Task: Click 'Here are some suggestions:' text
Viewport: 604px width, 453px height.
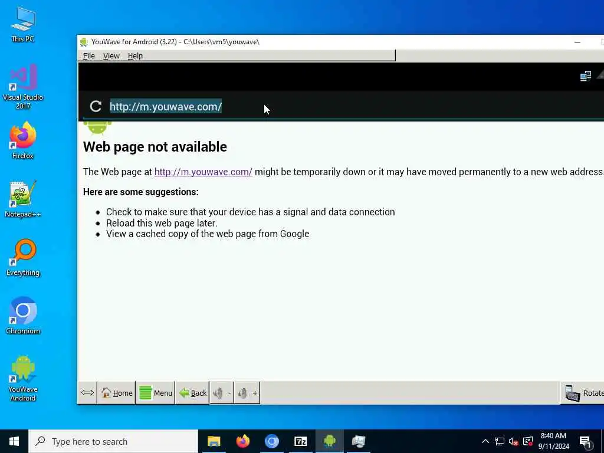Action: coord(140,192)
